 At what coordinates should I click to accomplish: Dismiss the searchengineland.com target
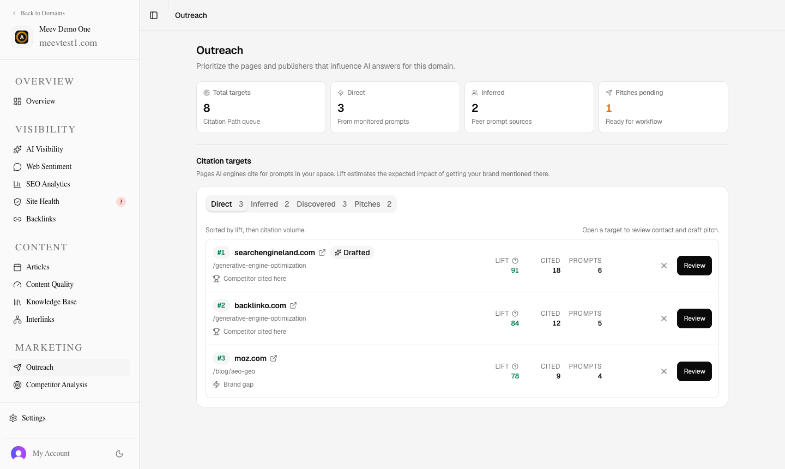(x=664, y=266)
